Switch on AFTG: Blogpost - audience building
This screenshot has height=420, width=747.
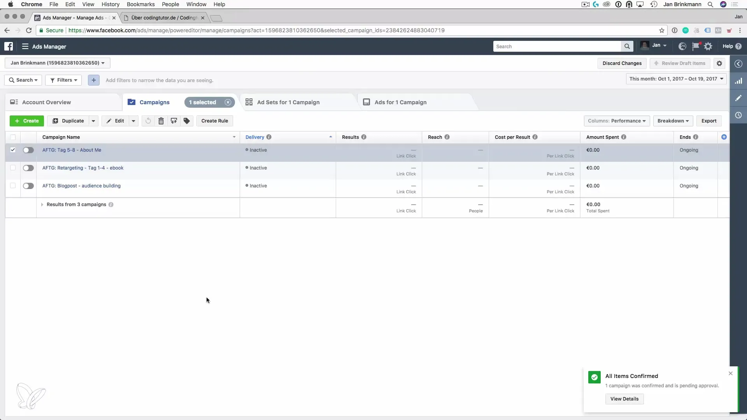[28, 186]
